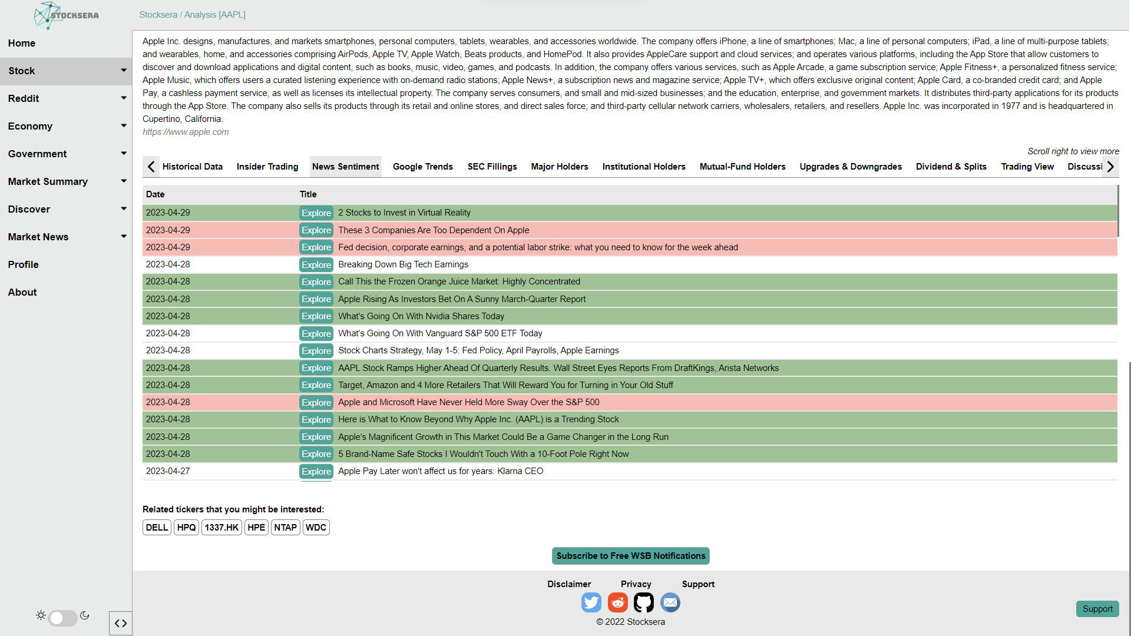
Task: Open the Reddit social icon
Action: pos(617,602)
